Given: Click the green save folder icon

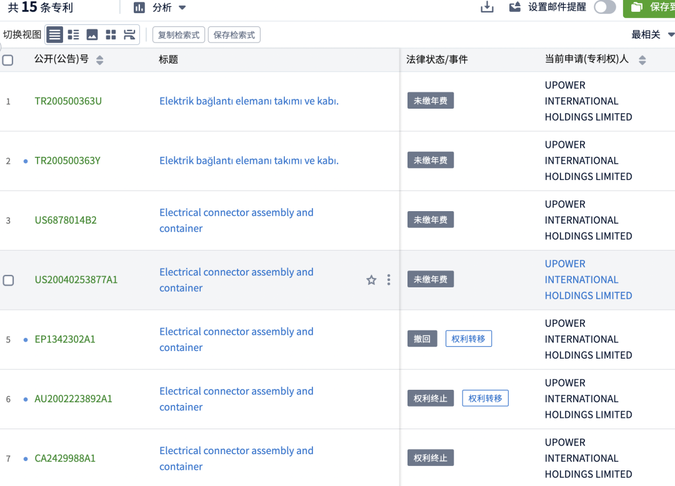Looking at the screenshot, I should click(637, 7).
